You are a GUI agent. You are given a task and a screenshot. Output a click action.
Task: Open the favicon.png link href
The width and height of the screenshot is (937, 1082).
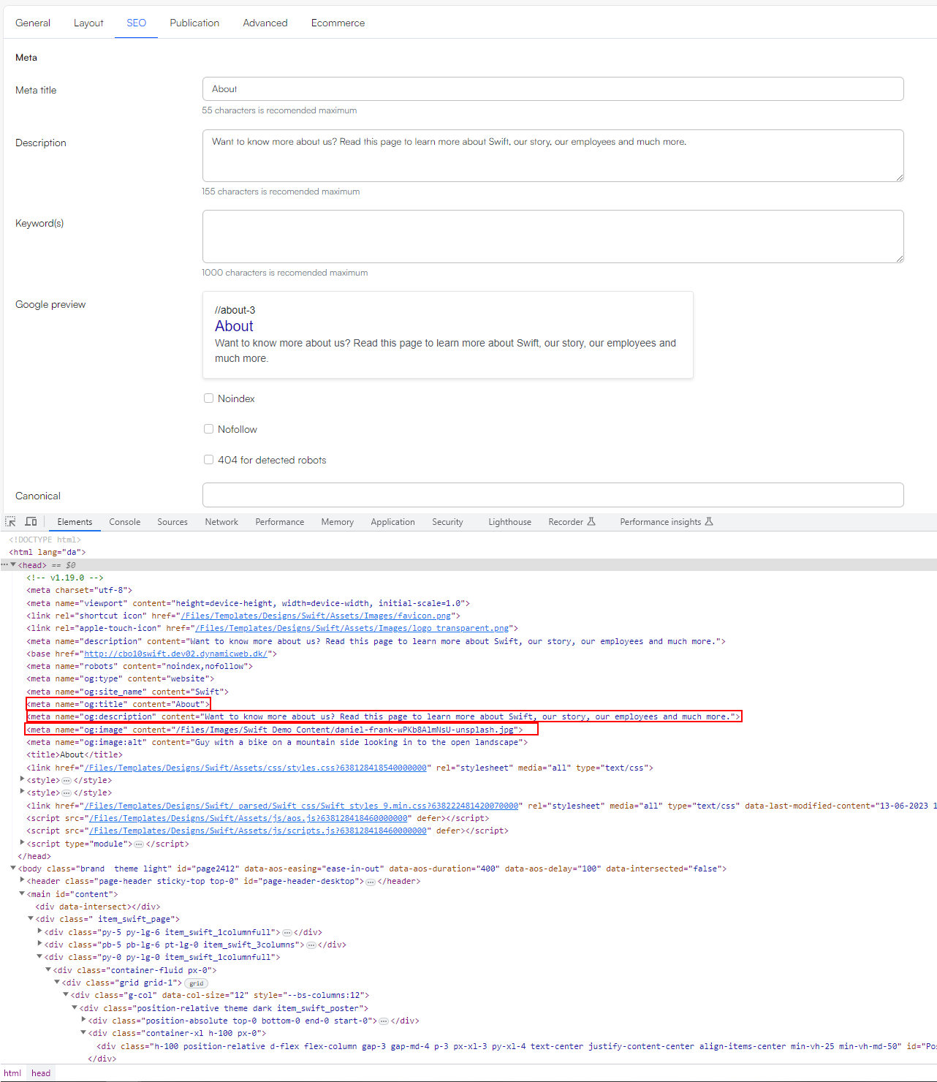coord(316,616)
